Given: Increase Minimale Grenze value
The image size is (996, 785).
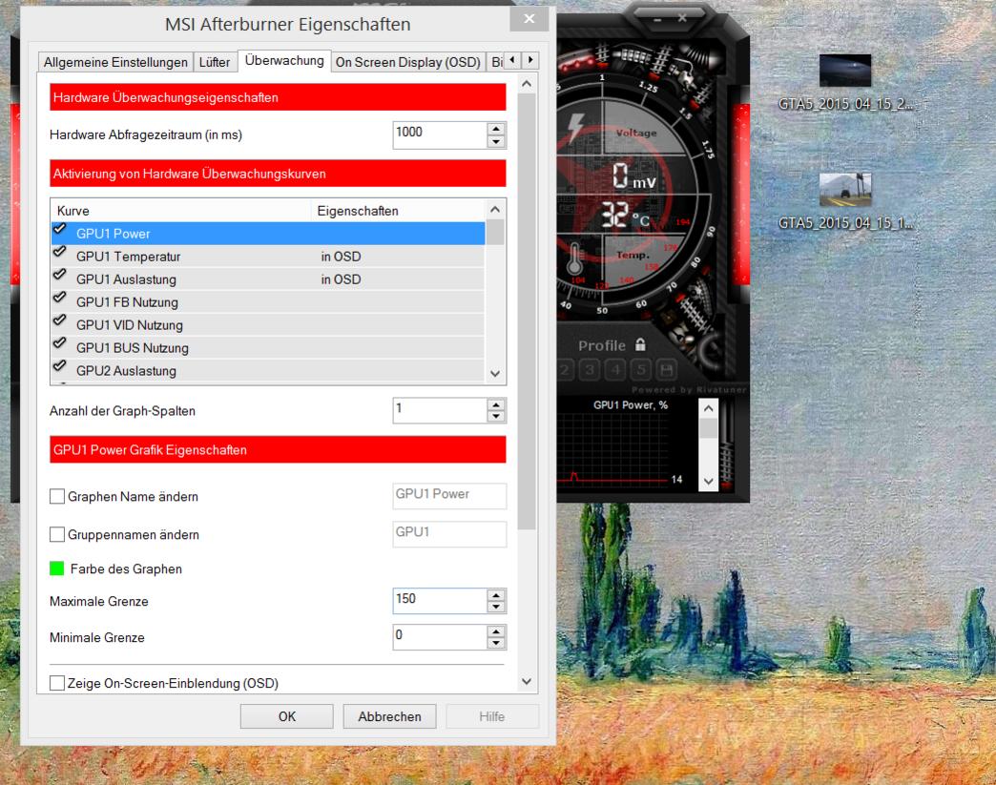Looking at the screenshot, I should point(496,630).
